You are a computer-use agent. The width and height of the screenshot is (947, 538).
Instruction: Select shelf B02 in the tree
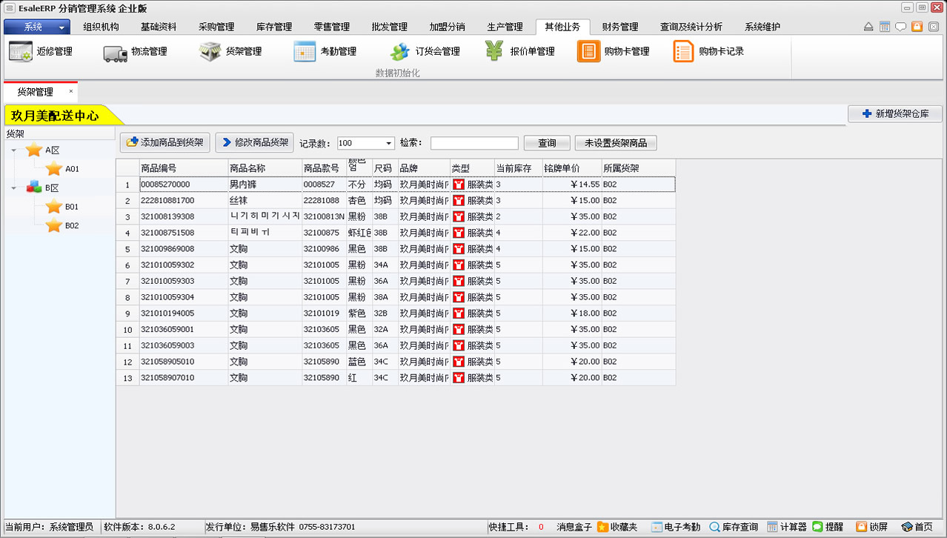point(71,226)
